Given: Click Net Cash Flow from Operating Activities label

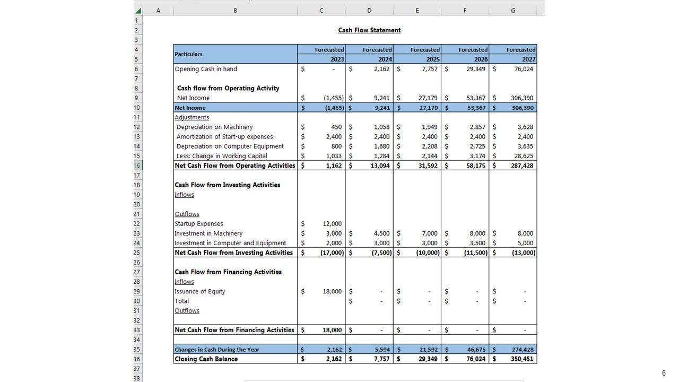Looking at the screenshot, I should point(235,166).
